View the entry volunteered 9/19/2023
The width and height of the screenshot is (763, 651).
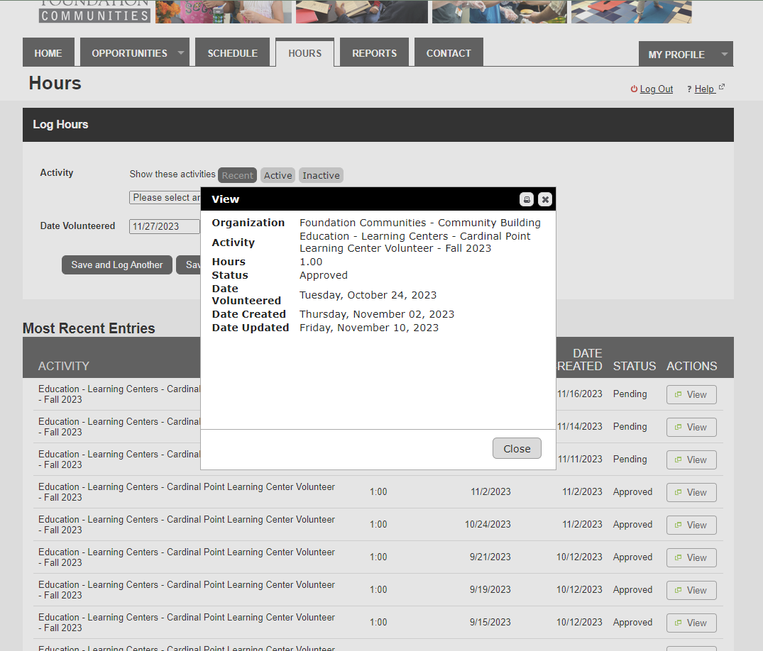click(691, 590)
